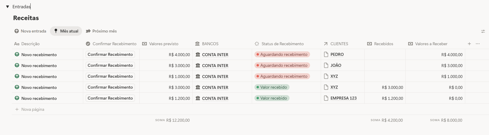Open the three-dots column options menu

pyautogui.click(x=478, y=44)
